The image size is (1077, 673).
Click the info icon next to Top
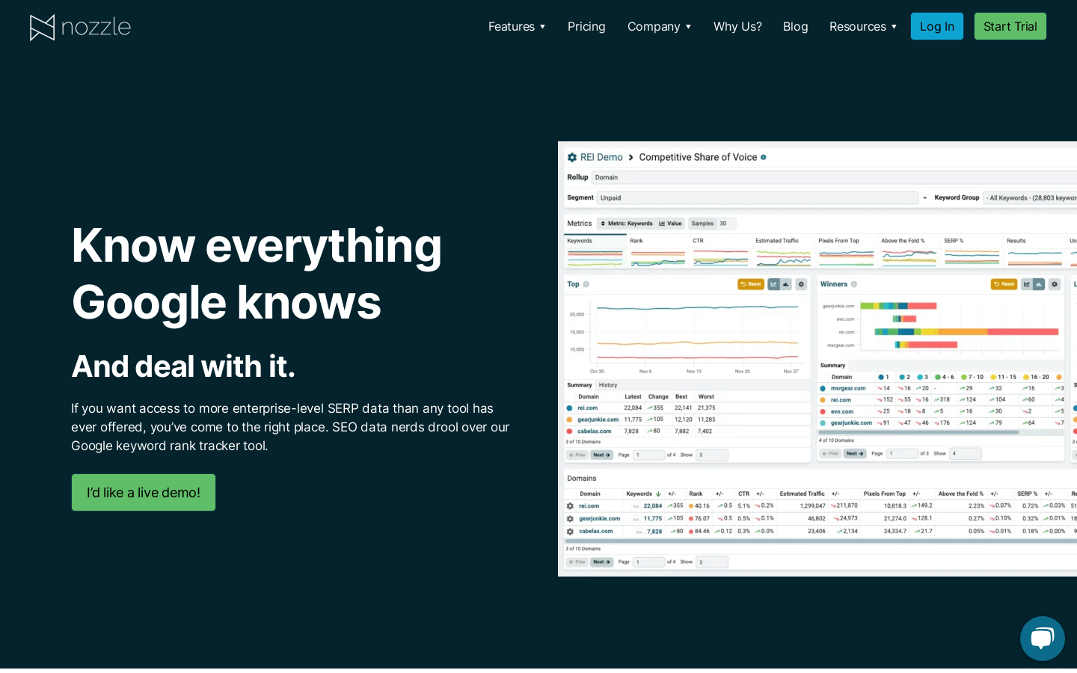[x=586, y=284]
